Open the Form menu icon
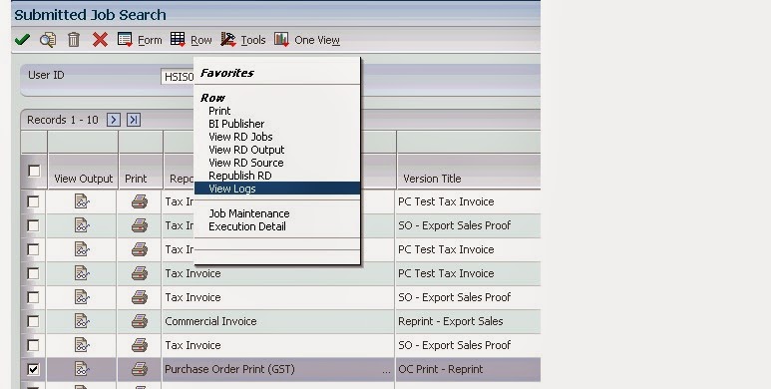Screen dimensions: 771x389 click(125, 39)
